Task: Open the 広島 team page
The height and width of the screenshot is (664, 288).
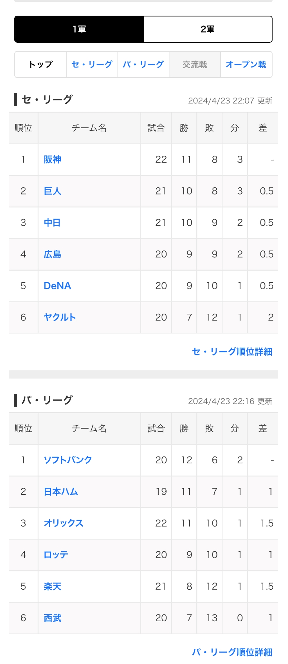Action: (53, 254)
